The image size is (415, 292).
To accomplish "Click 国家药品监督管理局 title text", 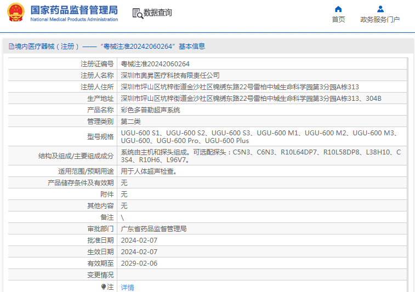I will (74, 10).
